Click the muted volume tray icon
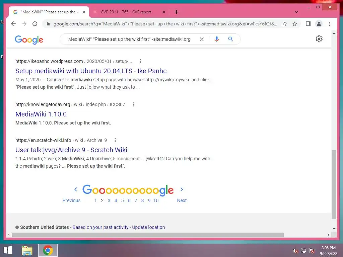The width and height of the screenshot is (343, 257). click(295, 251)
